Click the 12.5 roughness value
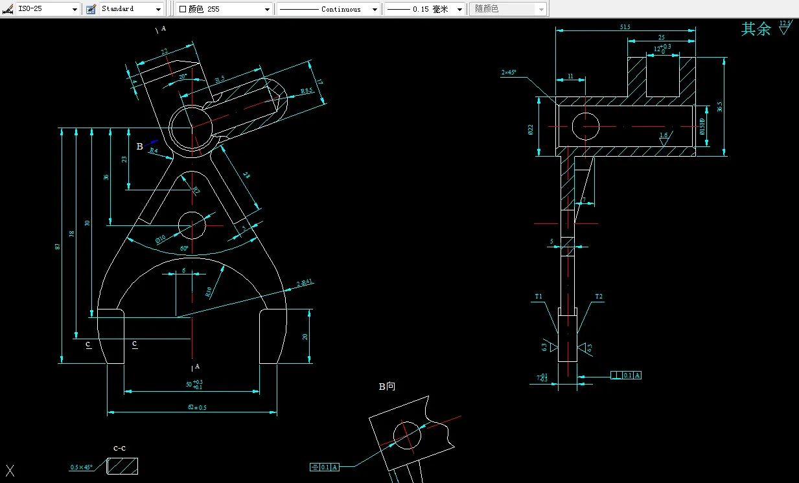The image size is (799, 483). click(x=785, y=23)
